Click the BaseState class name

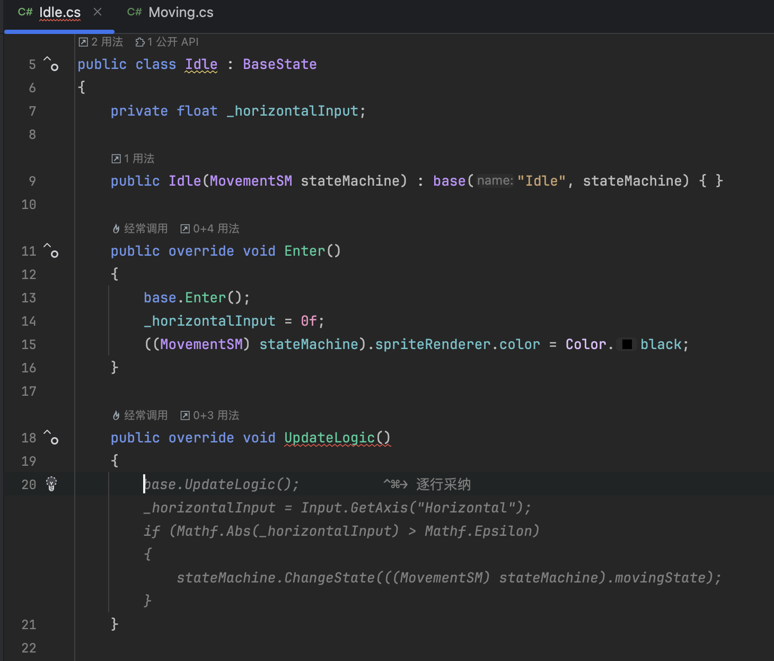(x=280, y=64)
